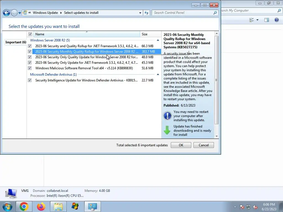Viewport: 283px width, 212px height.
Task: Collapse the Microsoft Defender Antivirus group
Action: point(158,75)
